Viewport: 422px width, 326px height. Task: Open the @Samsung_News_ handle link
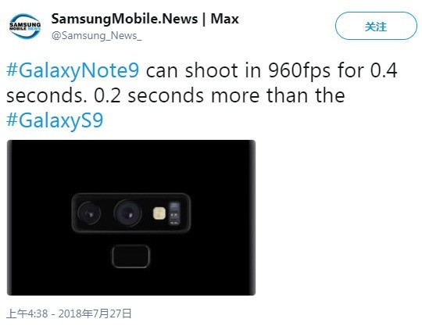click(x=96, y=35)
